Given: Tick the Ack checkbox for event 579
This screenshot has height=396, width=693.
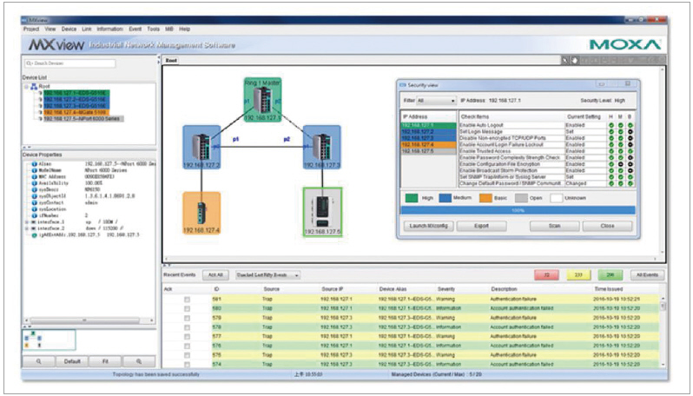Looking at the screenshot, I should tap(187, 317).
